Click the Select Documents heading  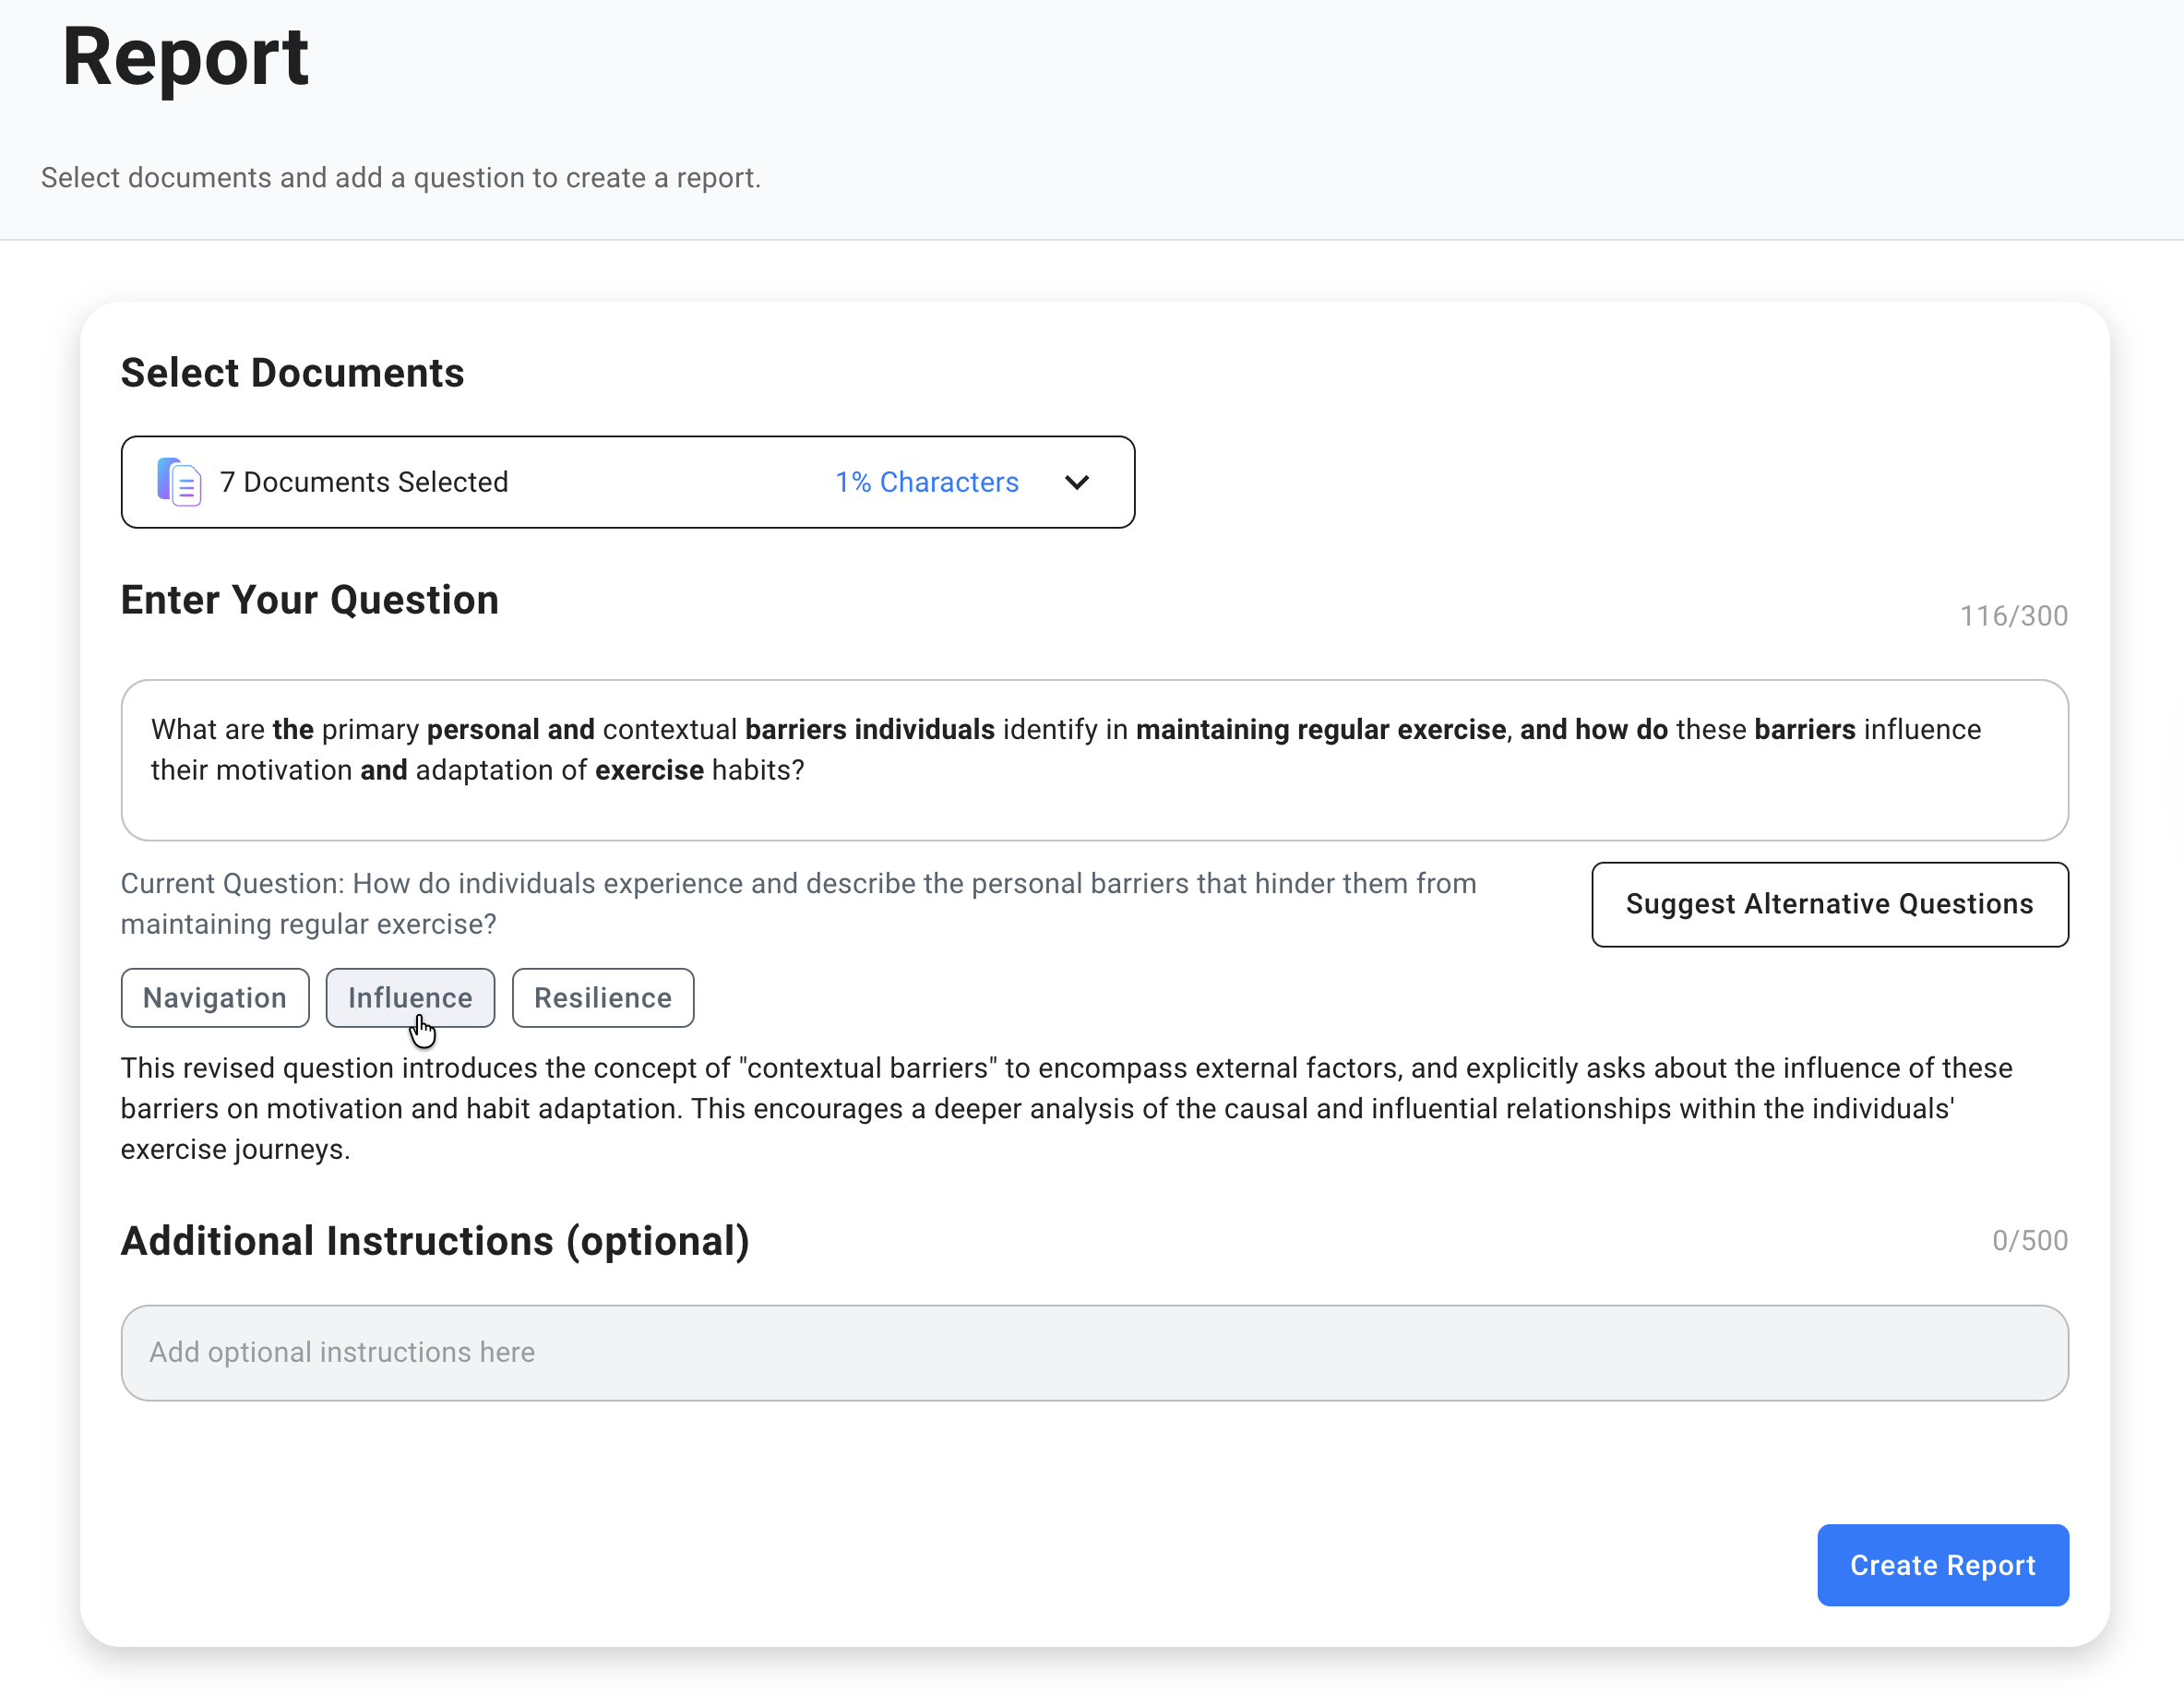[x=292, y=373]
